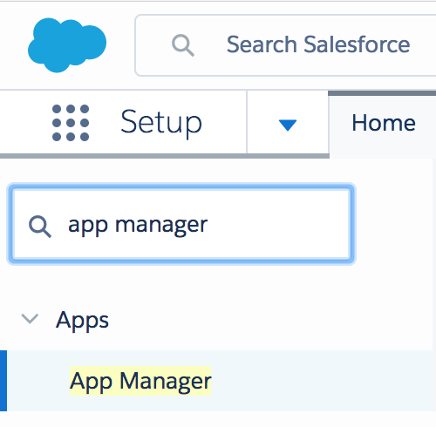
Task: Click the Salesforce cloud logo
Action: tap(67, 45)
